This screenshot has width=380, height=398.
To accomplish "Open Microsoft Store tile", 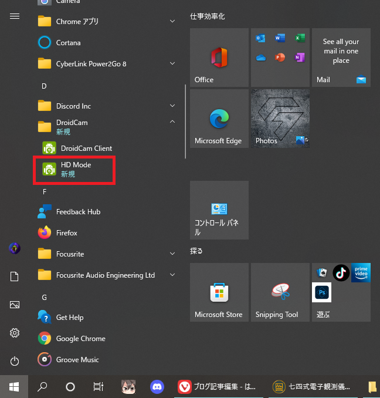I will click(x=219, y=292).
